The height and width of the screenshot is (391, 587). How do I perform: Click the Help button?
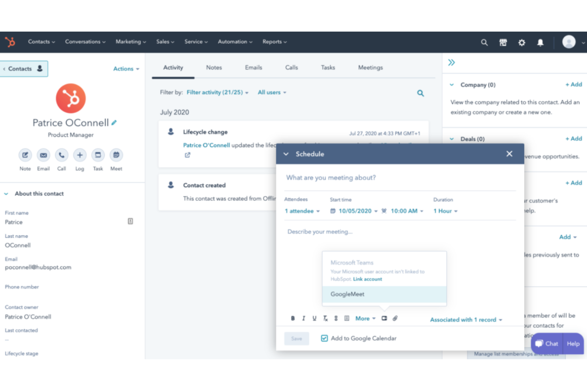click(573, 344)
